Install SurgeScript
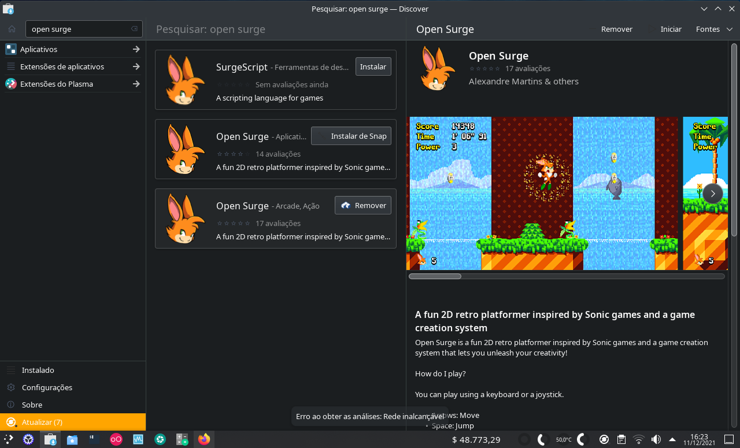Viewport: 740px width, 448px height. [x=373, y=66]
